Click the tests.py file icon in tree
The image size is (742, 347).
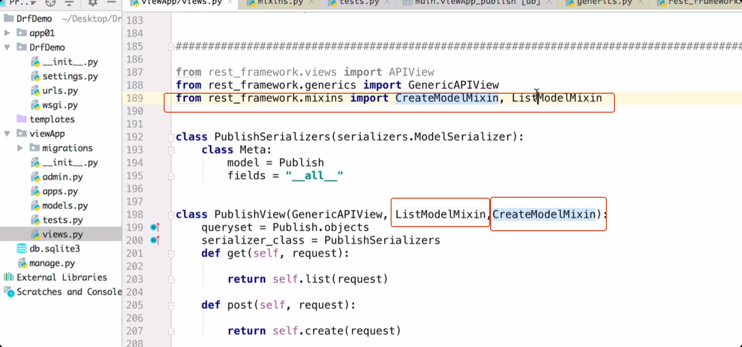pos(36,220)
